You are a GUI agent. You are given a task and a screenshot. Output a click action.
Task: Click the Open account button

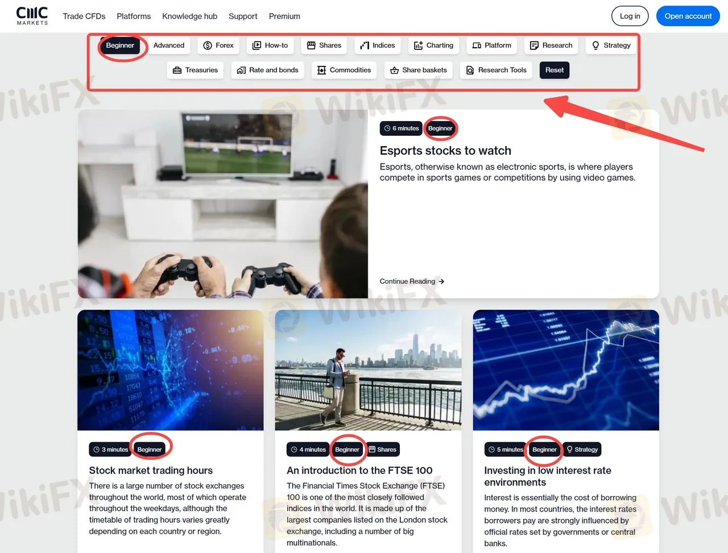click(688, 16)
